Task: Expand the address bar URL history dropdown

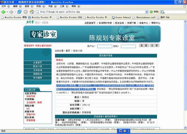Action: click(146, 12)
